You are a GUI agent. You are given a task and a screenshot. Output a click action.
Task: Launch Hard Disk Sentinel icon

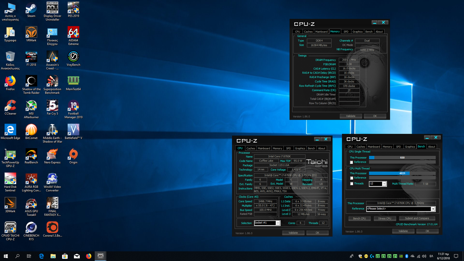click(x=10, y=182)
